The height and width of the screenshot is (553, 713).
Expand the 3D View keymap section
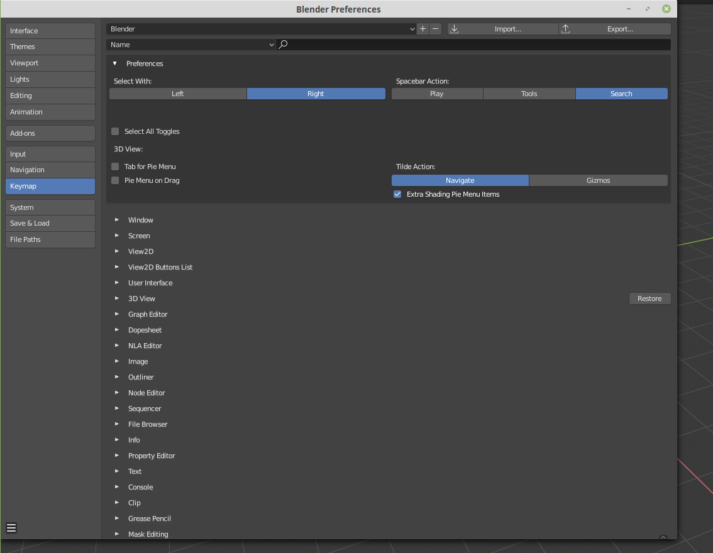pyautogui.click(x=117, y=298)
